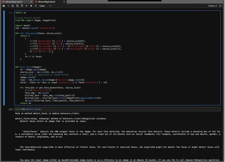
Task: Click the 'from PIL import Image, ImageFilter' line
Action: tap(36, 20)
